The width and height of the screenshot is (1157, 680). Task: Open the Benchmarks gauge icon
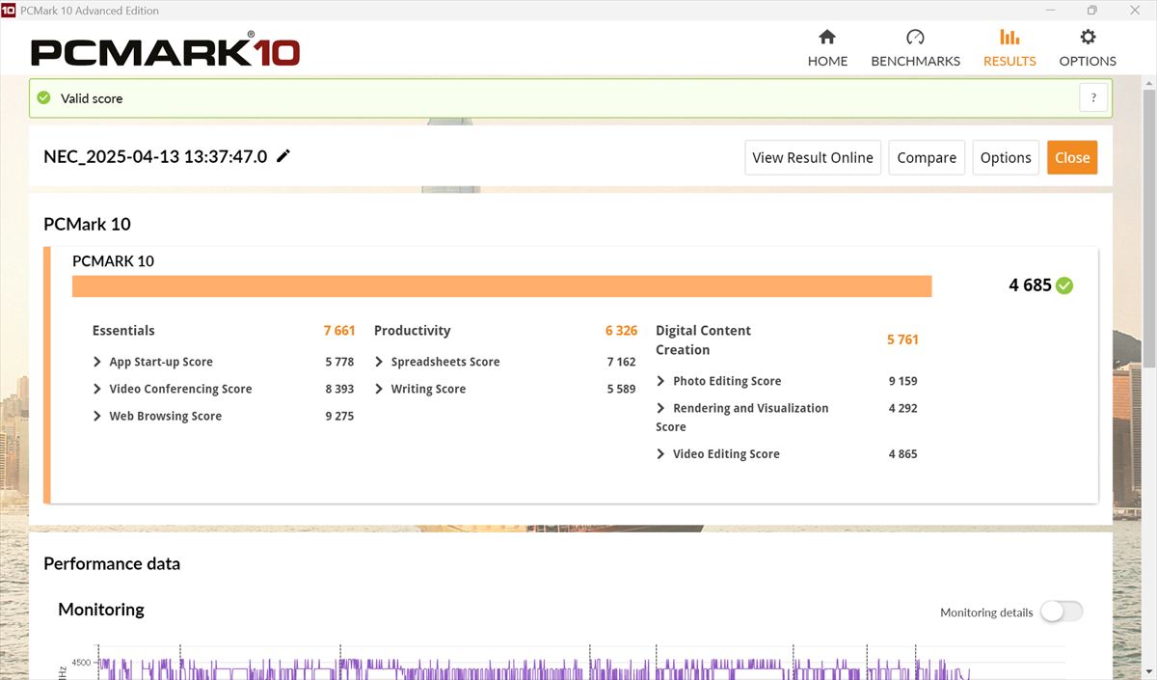coord(915,37)
